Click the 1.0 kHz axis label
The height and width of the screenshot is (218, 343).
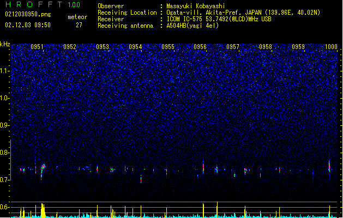[4, 98]
